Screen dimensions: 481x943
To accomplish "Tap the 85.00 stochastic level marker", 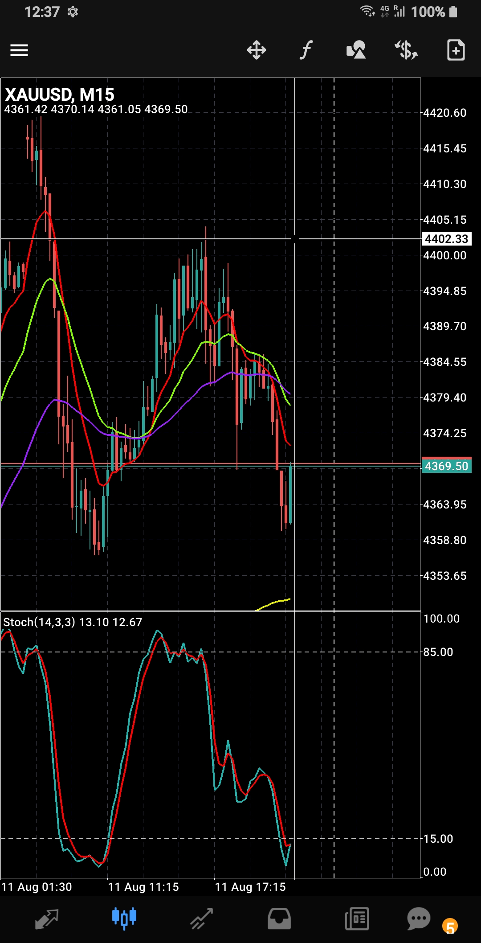I will pos(438,652).
